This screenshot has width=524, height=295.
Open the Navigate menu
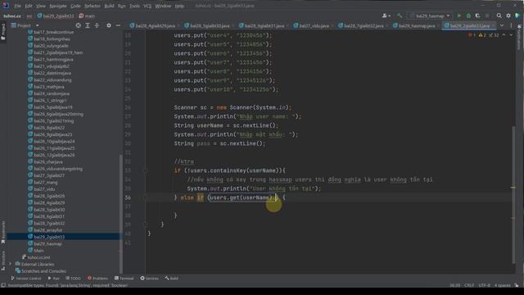coord(58,6)
